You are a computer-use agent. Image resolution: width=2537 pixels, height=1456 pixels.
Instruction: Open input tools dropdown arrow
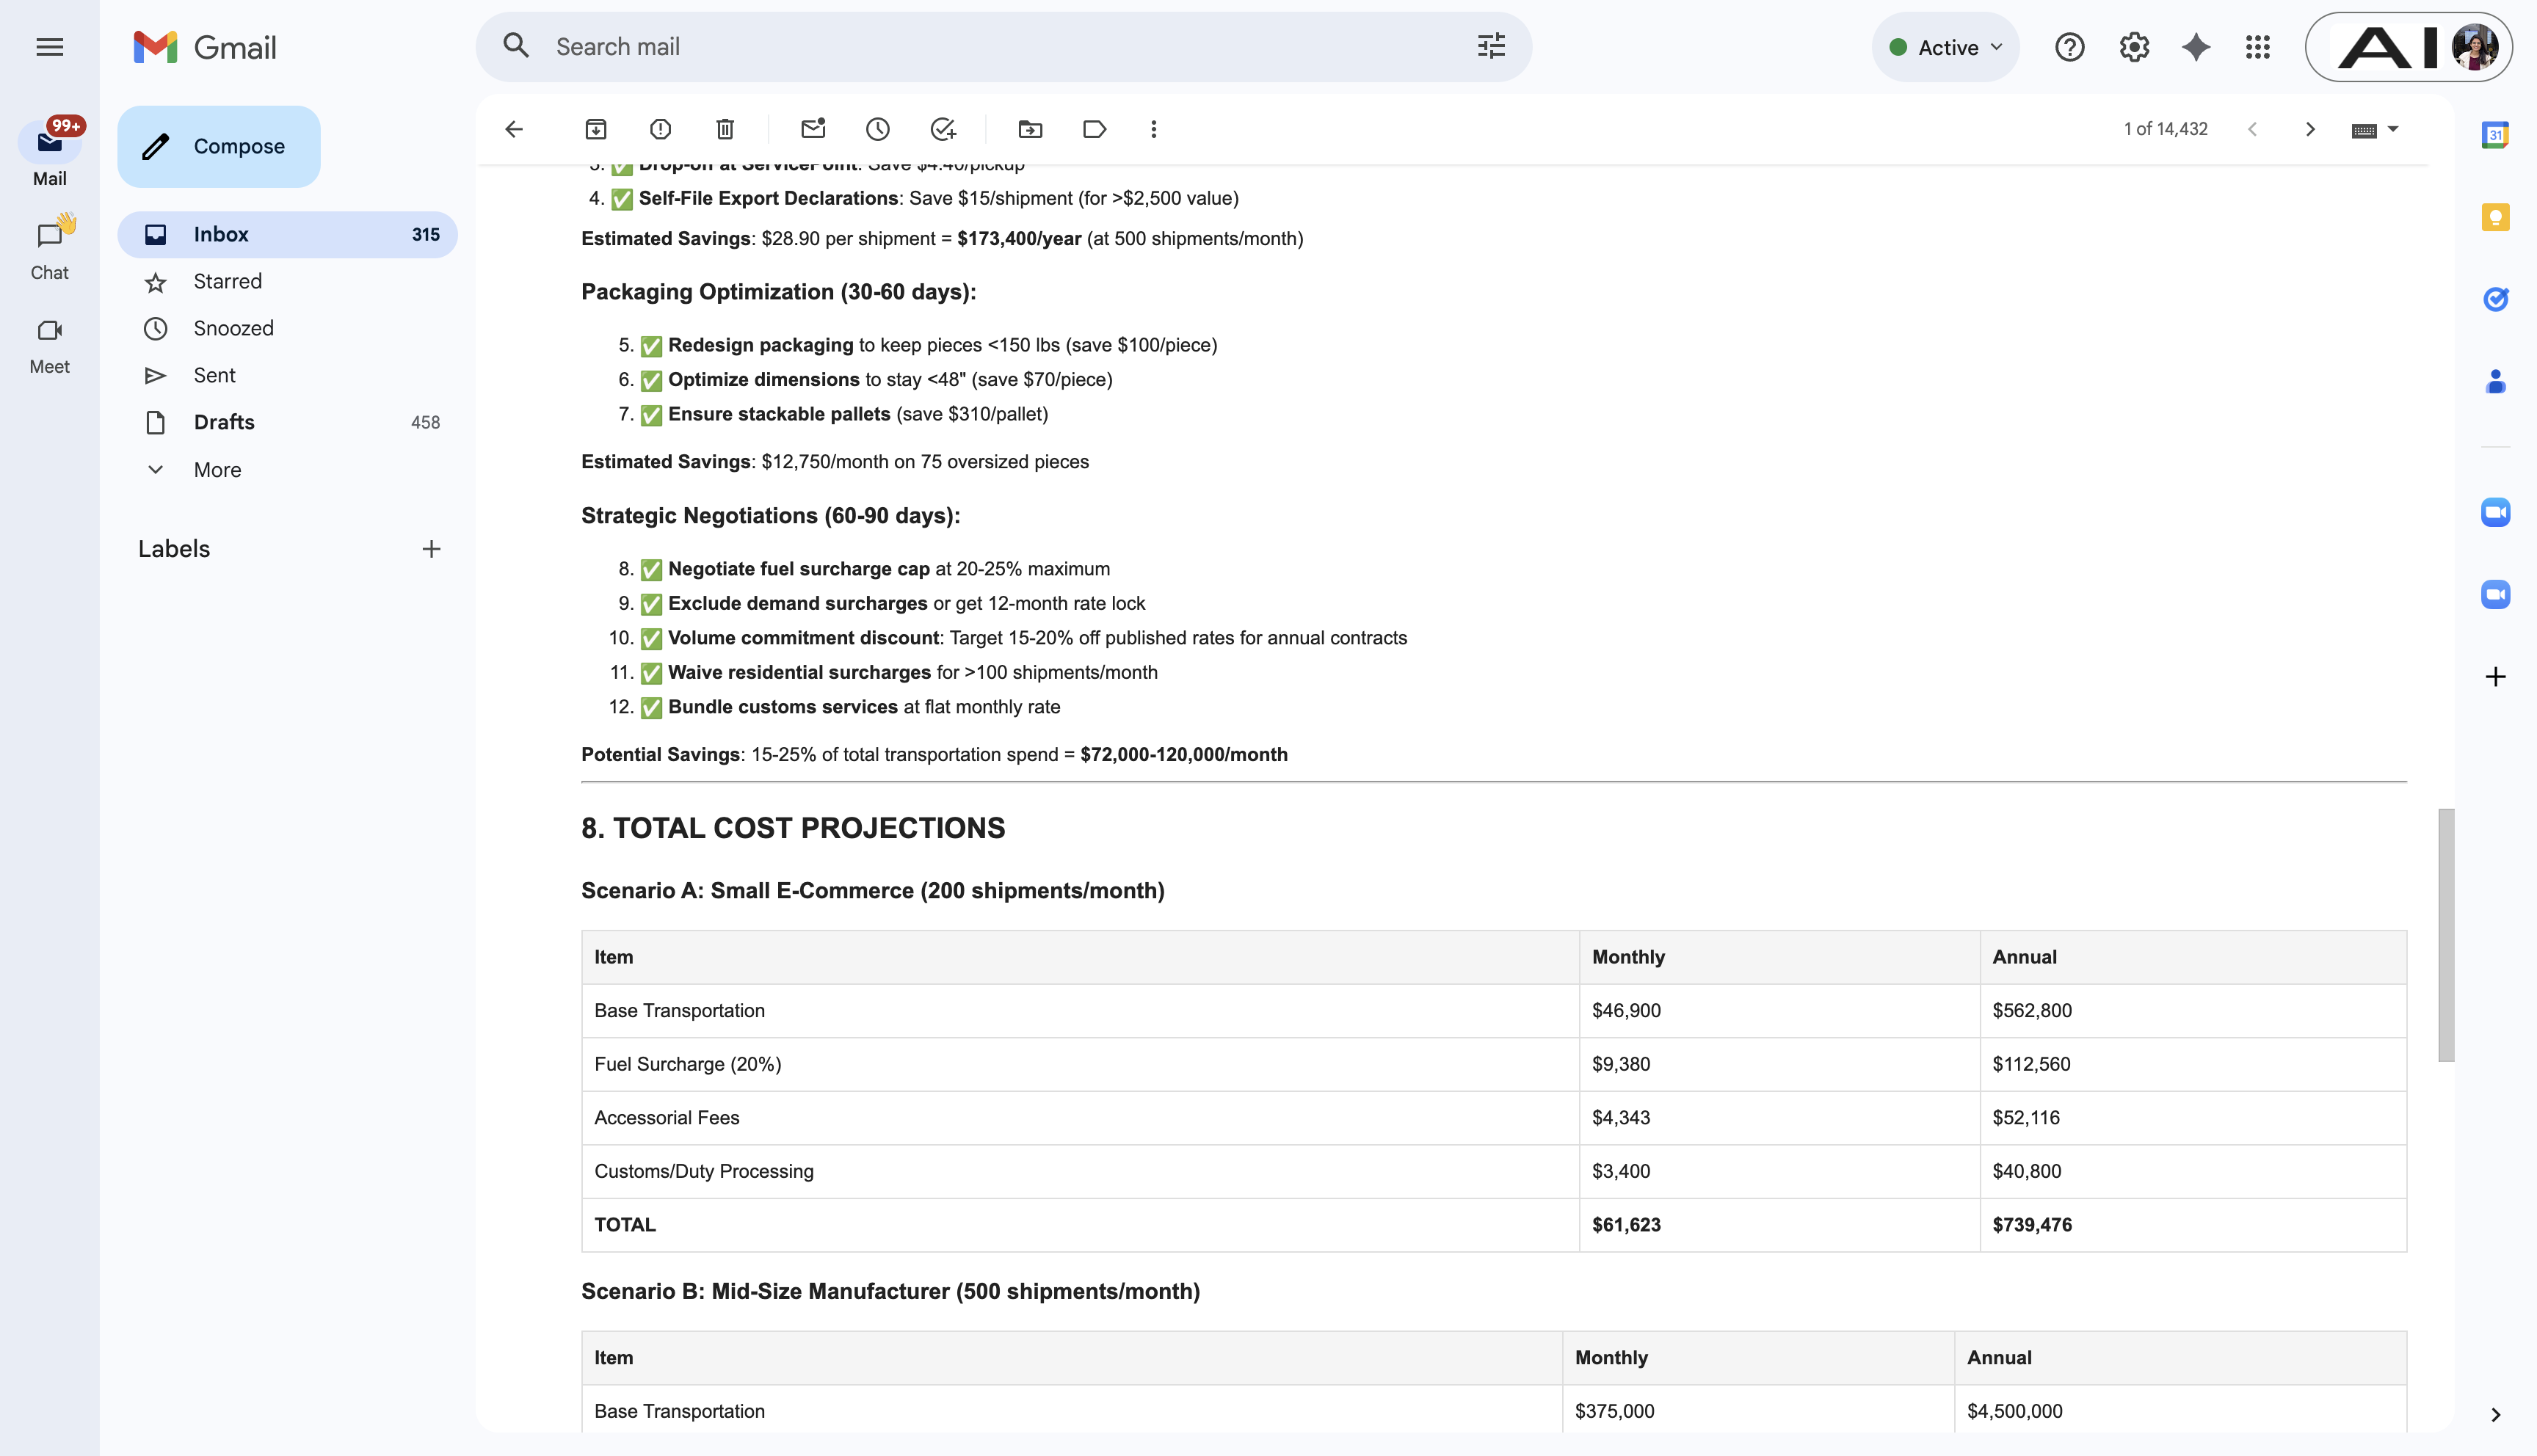2393,129
